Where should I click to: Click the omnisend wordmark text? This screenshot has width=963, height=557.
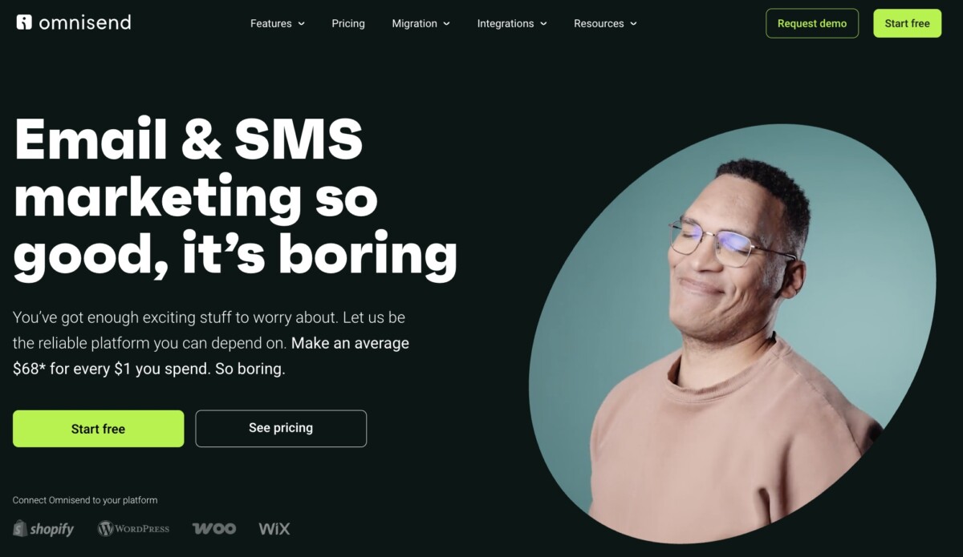pos(84,22)
